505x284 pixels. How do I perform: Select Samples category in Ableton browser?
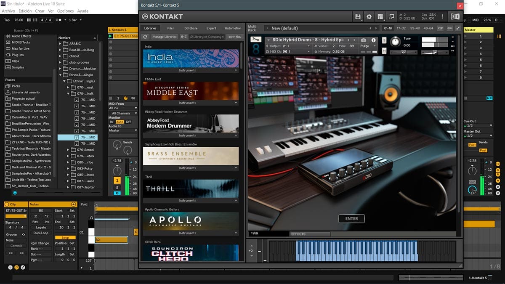pyautogui.click(x=15, y=67)
